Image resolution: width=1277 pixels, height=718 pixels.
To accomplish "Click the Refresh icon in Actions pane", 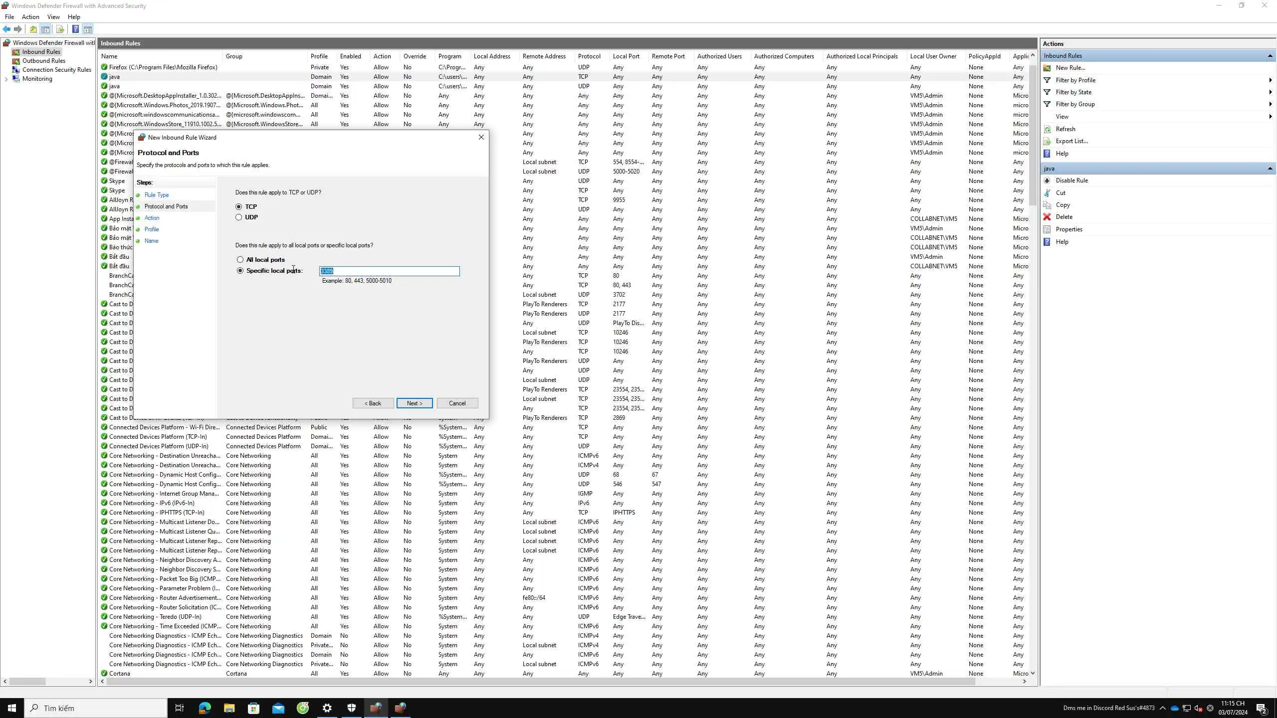I will 1047,129.
